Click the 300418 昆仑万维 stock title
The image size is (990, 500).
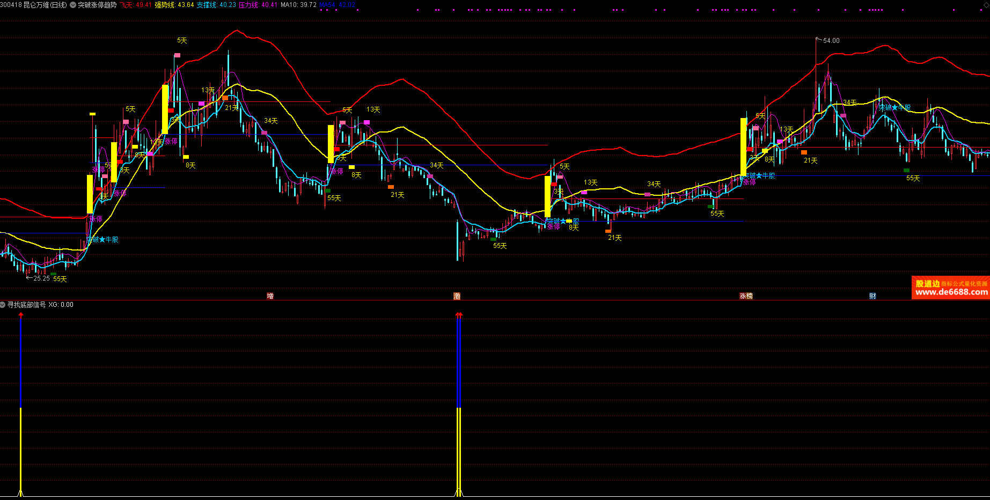[x=34, y=5]
